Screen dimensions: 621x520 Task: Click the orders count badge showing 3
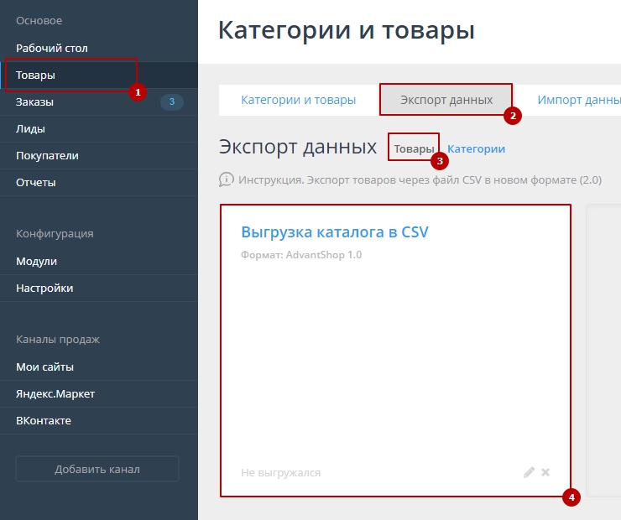(x=171, y=102)
